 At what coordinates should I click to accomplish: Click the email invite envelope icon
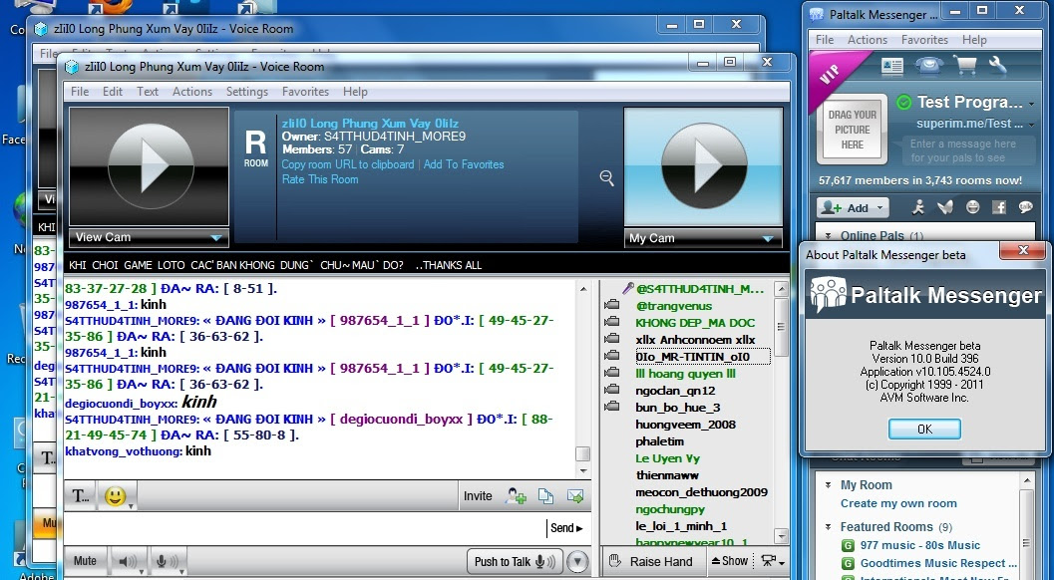pos(574,496)
